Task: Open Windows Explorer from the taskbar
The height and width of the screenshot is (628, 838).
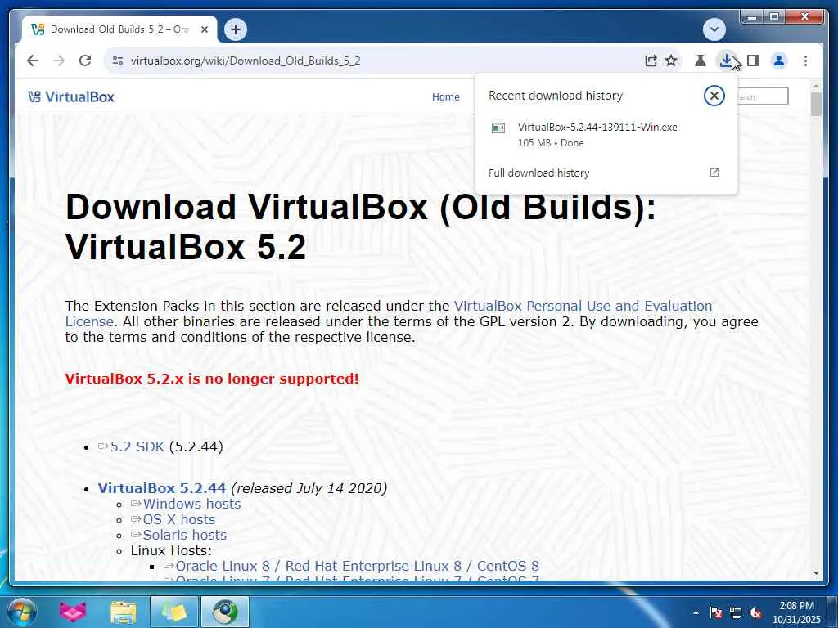Action: 124,612
